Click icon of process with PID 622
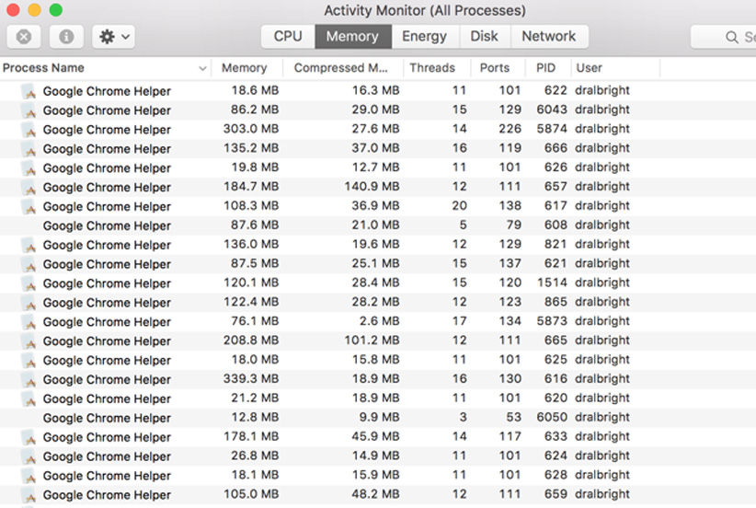Image resolution: width=756 pixels, height=508 pixels. (x=29, y=91)
